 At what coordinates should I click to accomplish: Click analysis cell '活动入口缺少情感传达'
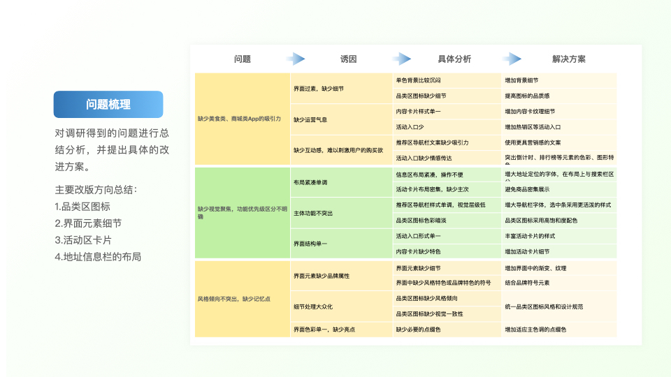[447, 158]
